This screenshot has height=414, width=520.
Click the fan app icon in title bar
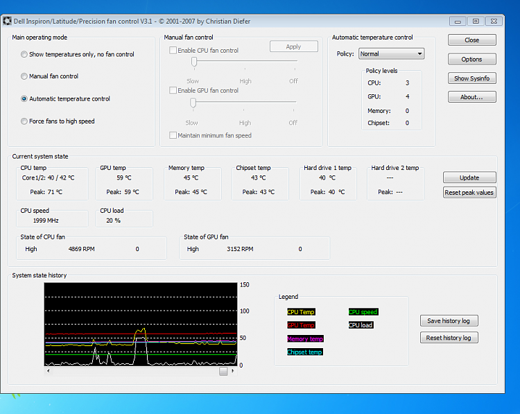(7, 21)
